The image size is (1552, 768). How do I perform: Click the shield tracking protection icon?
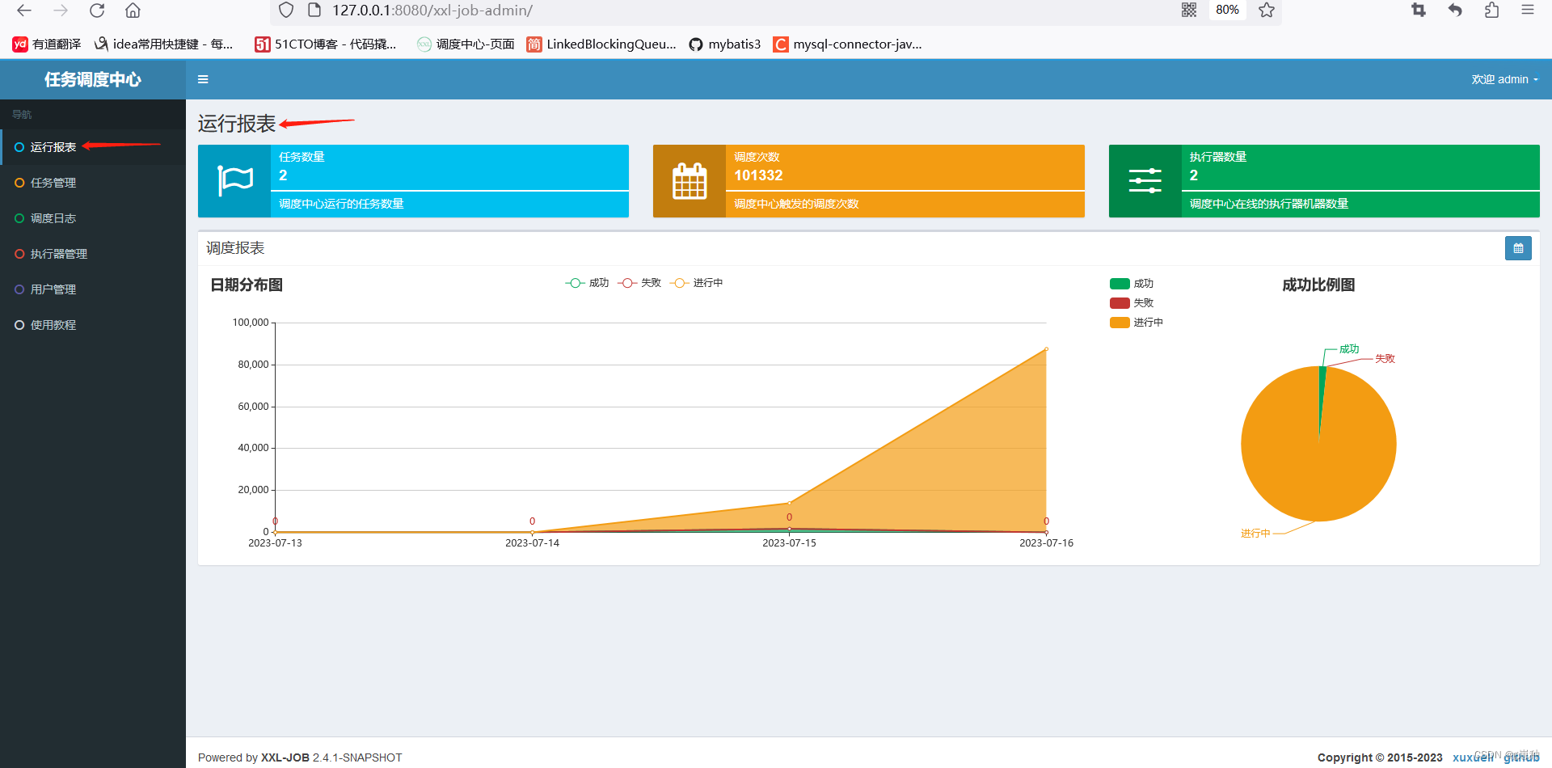(x=286, y=11)
